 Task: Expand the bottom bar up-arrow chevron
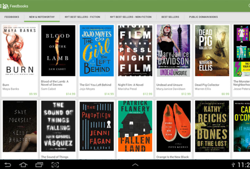135,165
